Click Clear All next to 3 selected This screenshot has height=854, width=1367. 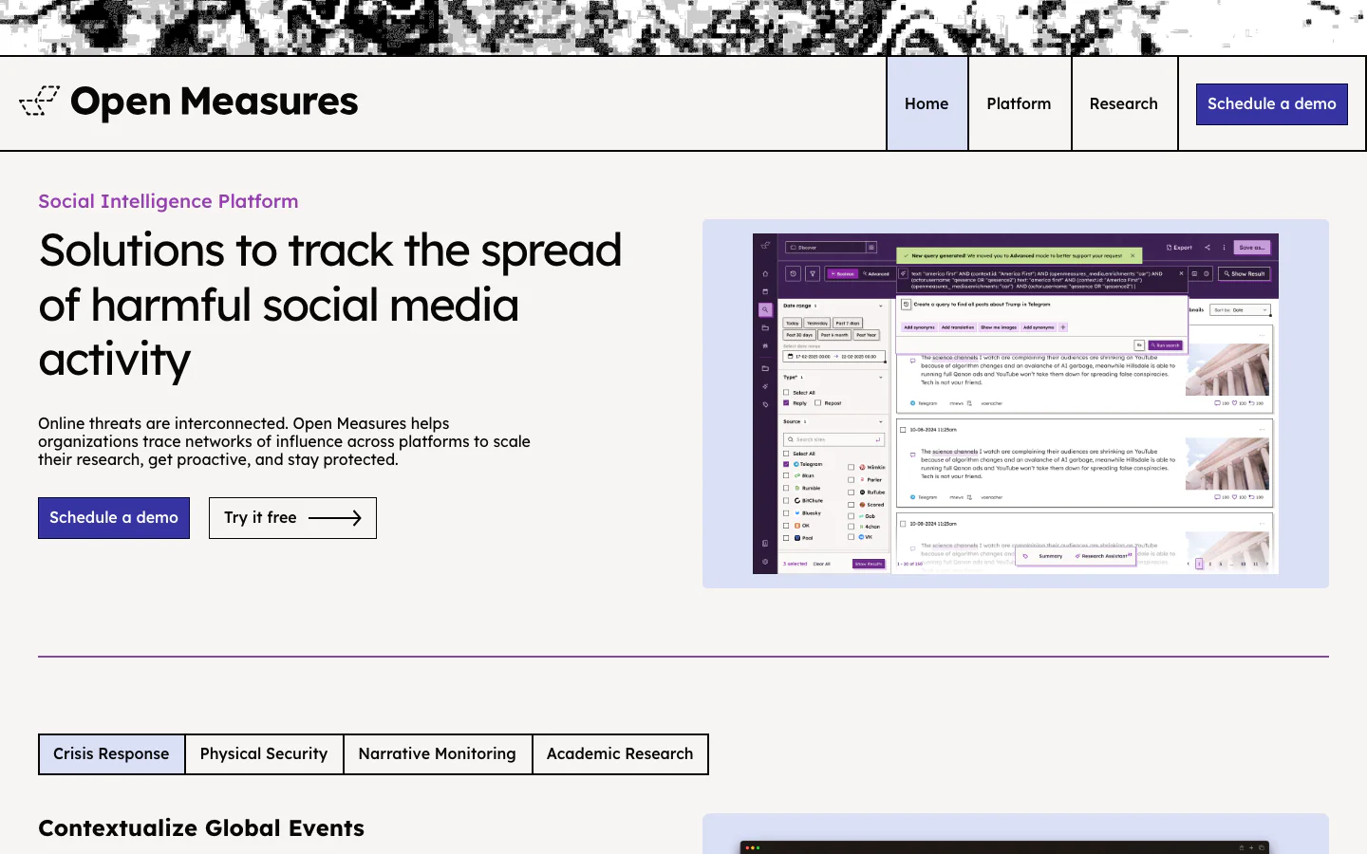click(x=821, y=564)
